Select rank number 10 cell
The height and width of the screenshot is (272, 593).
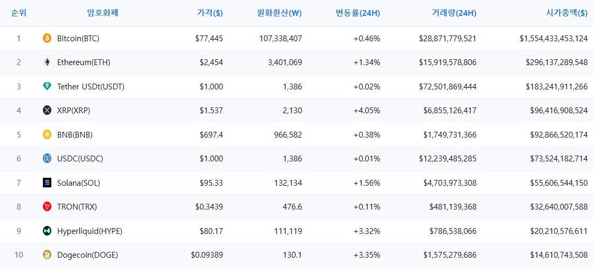click(19, 255)
